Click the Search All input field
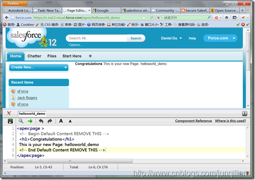 tap(96, 38)
